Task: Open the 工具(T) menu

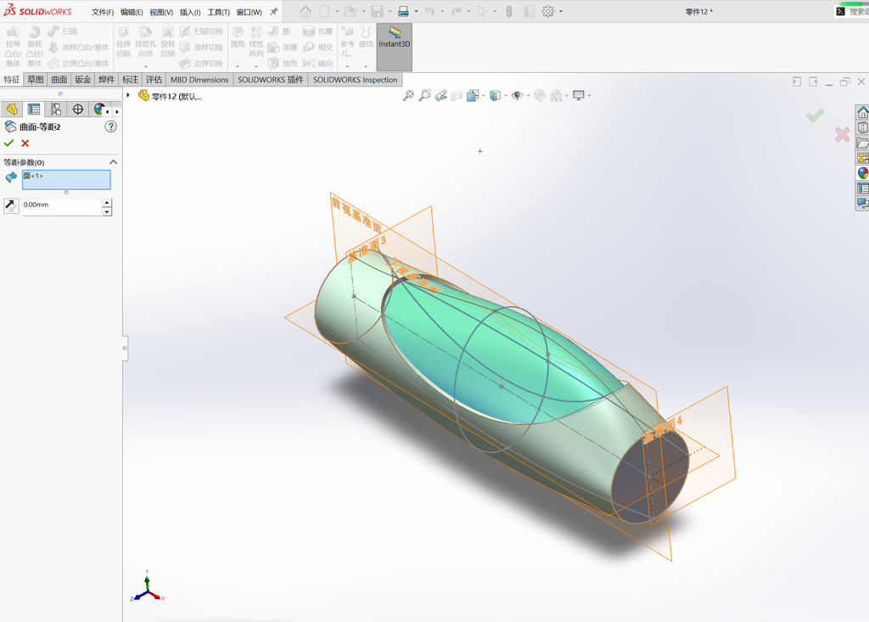Action: pos(218,12)
